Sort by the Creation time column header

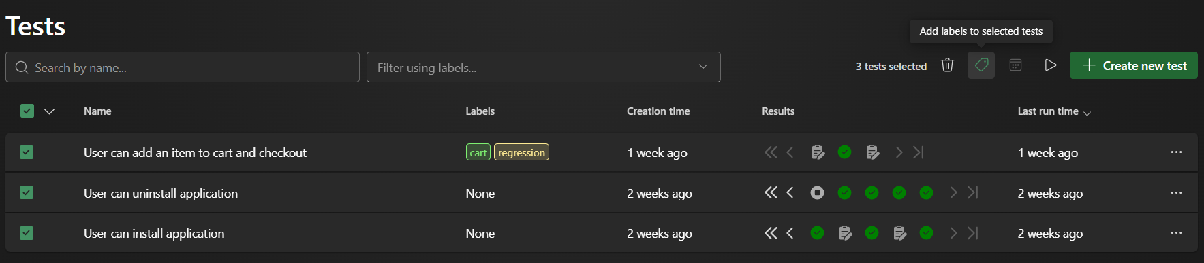(x=658, y=111)
